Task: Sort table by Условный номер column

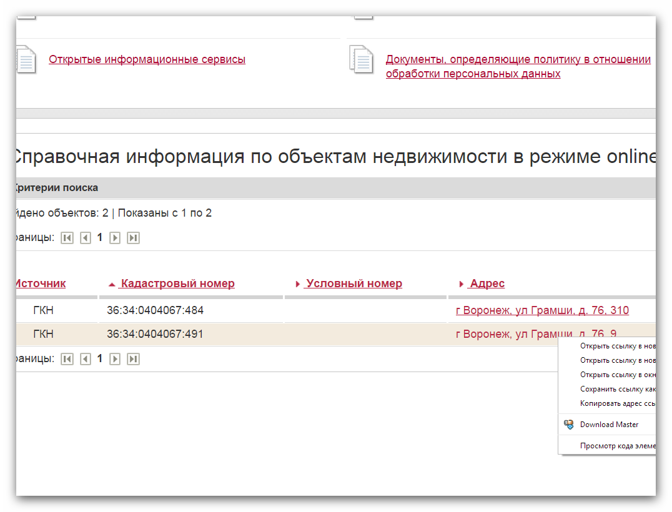Action: [x=353, y=283]
